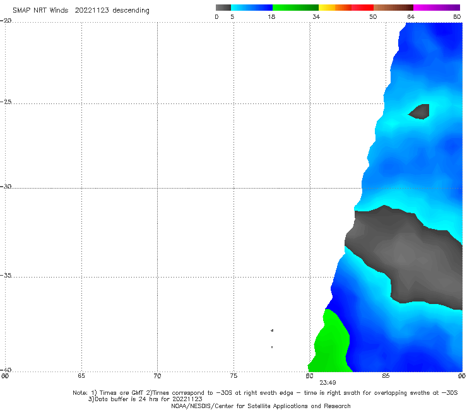Click the longitude label '75' on the bottom axis
This screenshot has width=467, height=410.
click(233, 376)
